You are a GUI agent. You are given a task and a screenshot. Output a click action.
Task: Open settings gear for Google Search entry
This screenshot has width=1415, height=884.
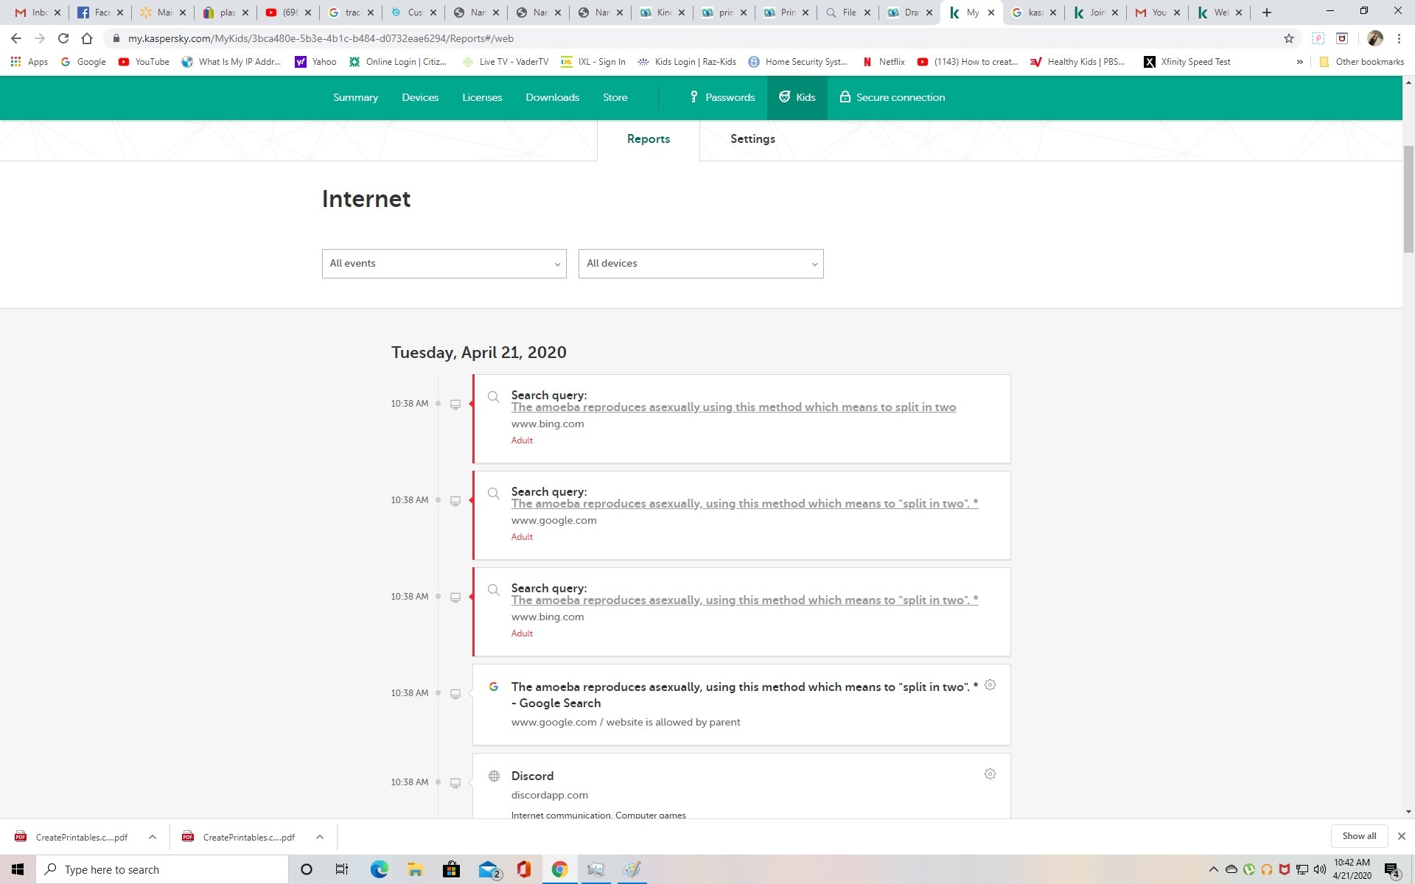pos(990,685)
